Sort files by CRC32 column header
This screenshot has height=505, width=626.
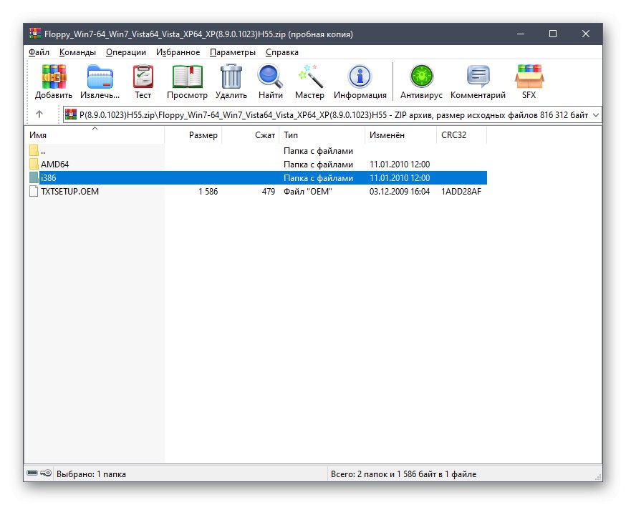click(462, 135)
